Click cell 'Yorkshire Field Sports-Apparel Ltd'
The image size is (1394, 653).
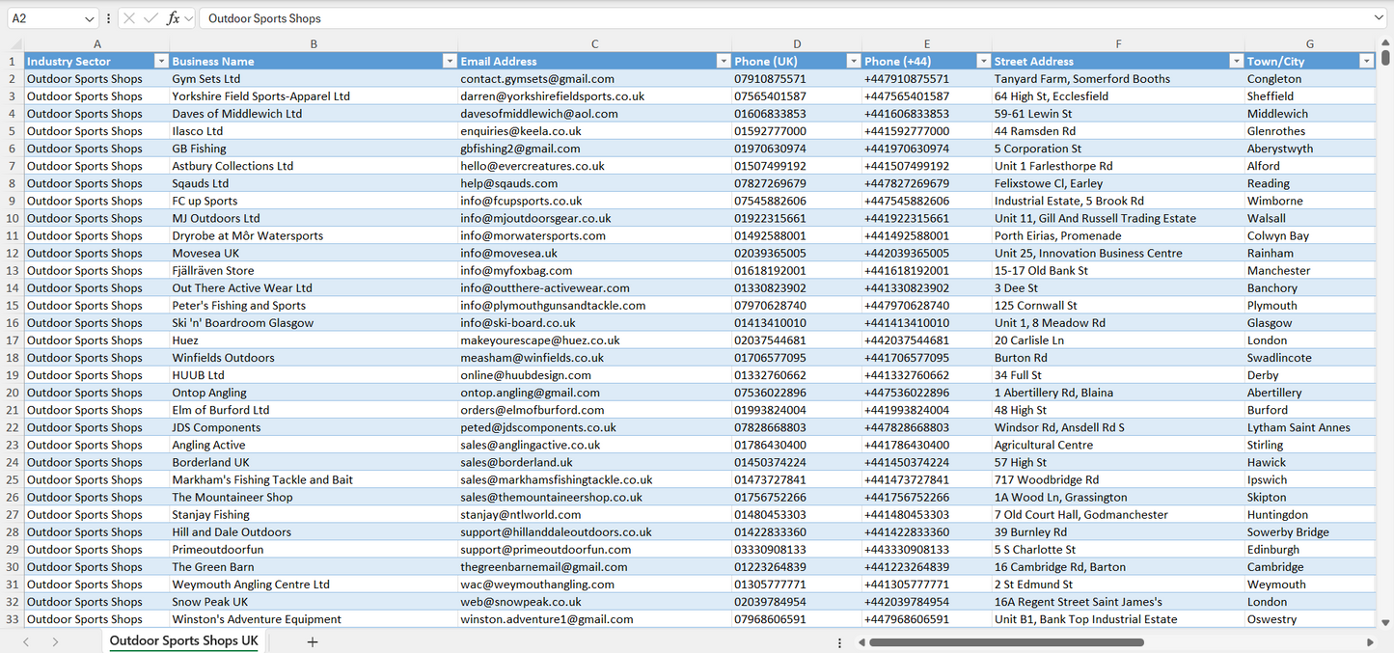click(x=314, y=96)
